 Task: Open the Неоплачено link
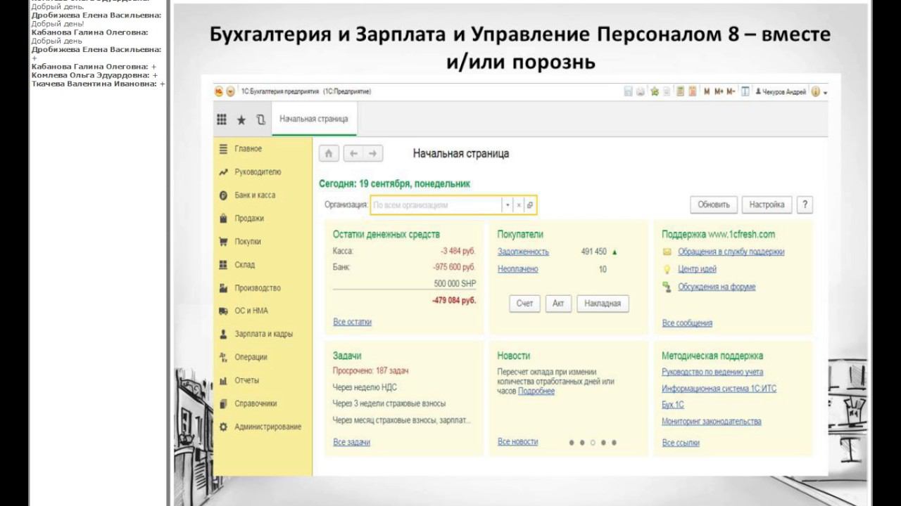[x=517, y=269]
